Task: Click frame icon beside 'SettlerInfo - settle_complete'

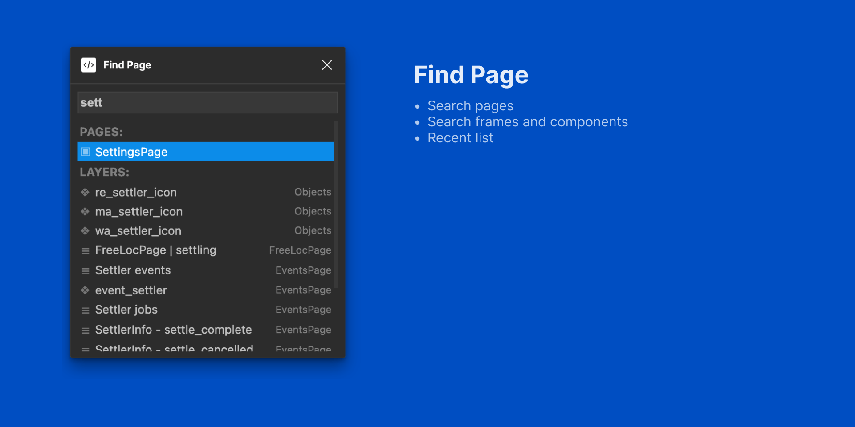Action: tap(85, 330)
